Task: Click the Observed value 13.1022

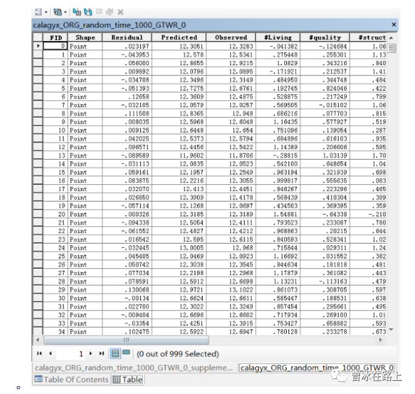Action: coord(231,289)
